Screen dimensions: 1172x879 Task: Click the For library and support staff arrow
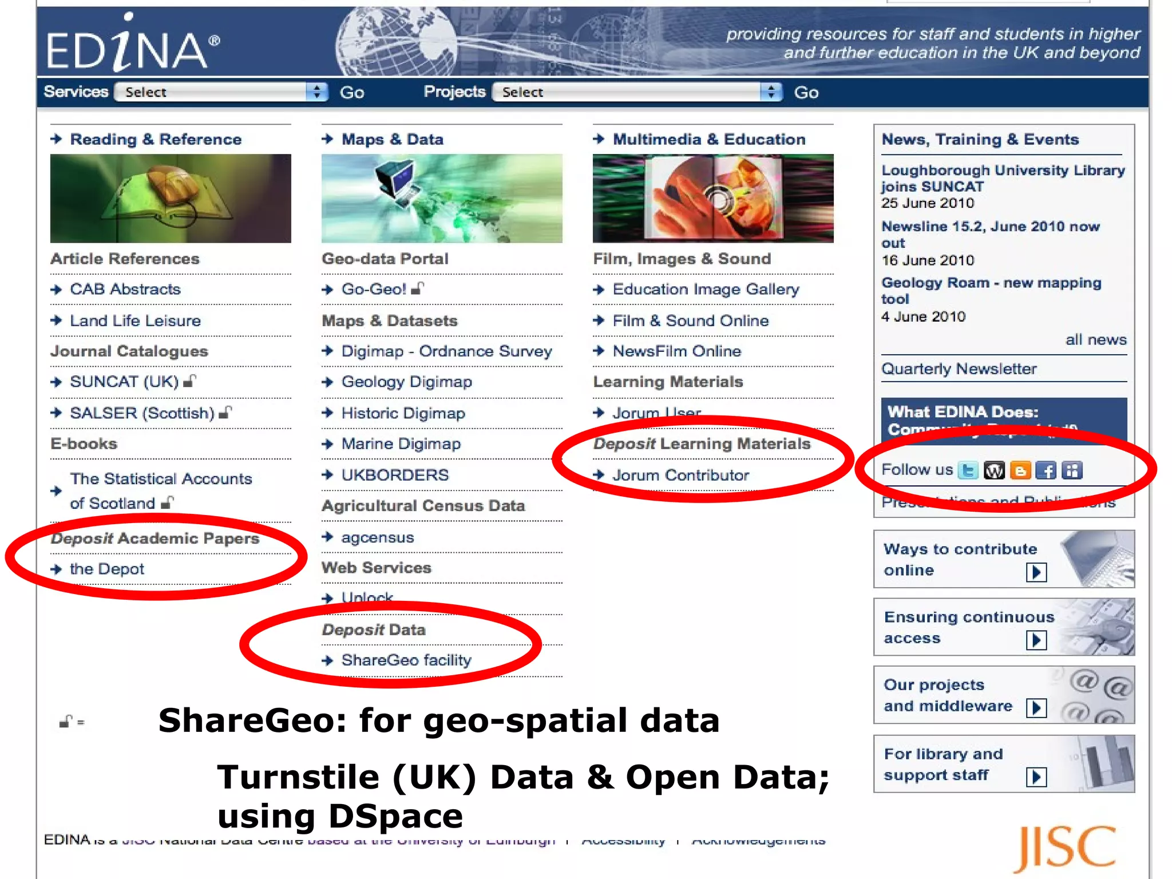(x=1036, y=777)
